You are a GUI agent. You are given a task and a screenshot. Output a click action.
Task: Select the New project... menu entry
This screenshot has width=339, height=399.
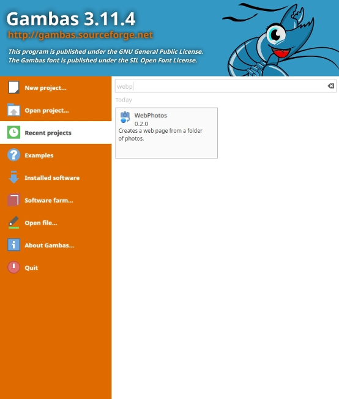[56, 88]
